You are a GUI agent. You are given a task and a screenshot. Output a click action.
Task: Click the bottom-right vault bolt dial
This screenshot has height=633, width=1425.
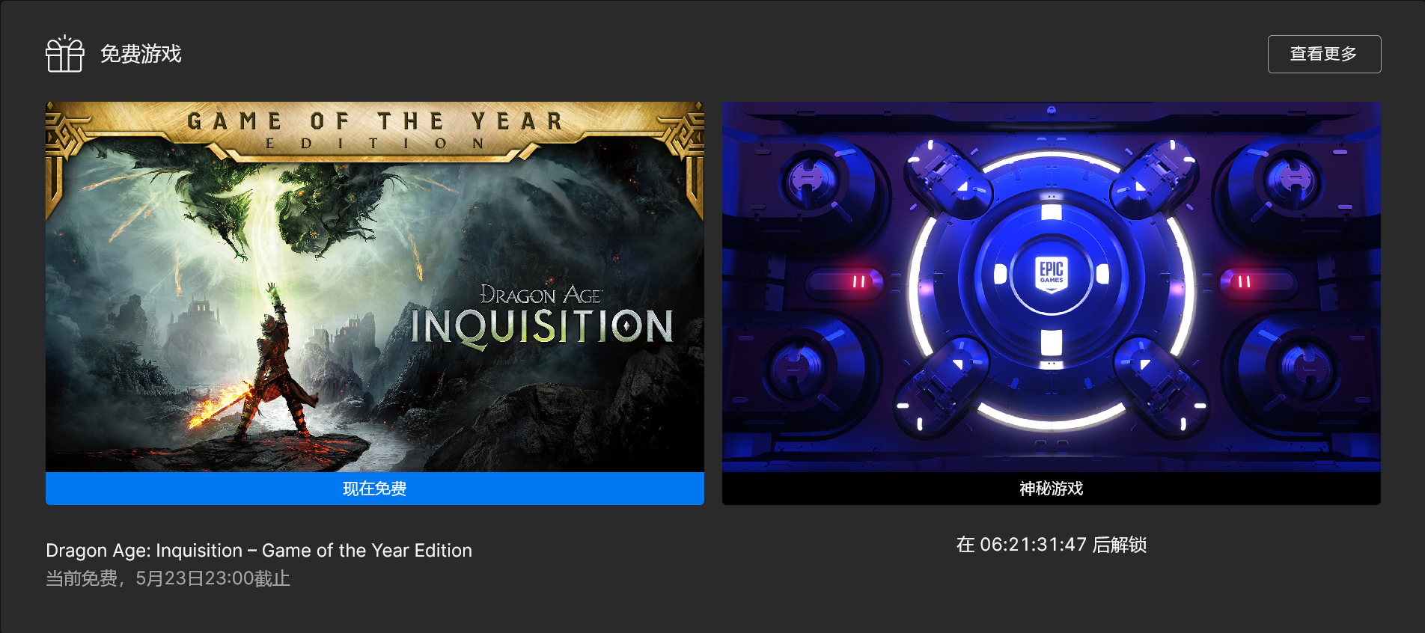(1307, 368)
